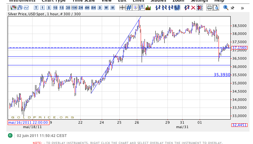Switch to 8H time scale
Screen dimensions: 253x144
(x=93, y=8)
